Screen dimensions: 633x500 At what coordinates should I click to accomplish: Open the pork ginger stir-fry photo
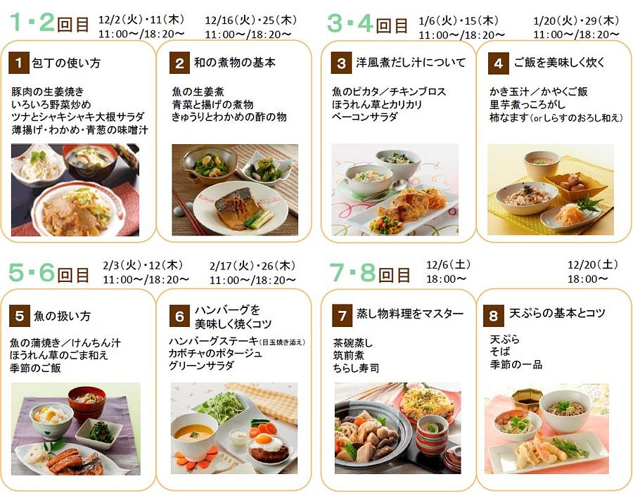pos(75,190)
